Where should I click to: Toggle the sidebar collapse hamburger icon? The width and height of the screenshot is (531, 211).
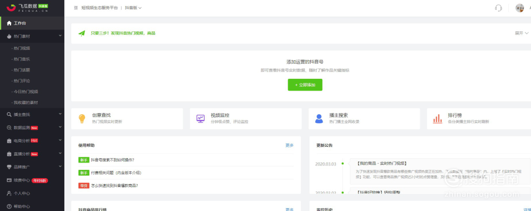76,8
